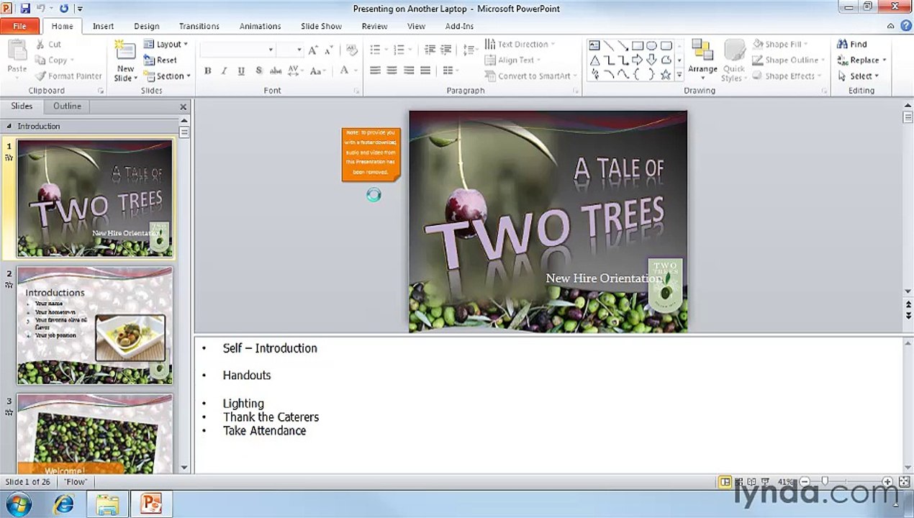Expand the Layout dropdown
This screenshot has height=518, width=914.
(x=166, y=45)
